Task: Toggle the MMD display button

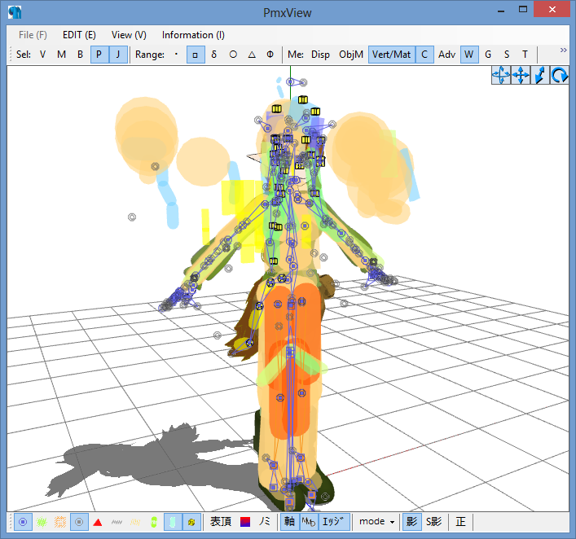Action: [x=309, y=522]
